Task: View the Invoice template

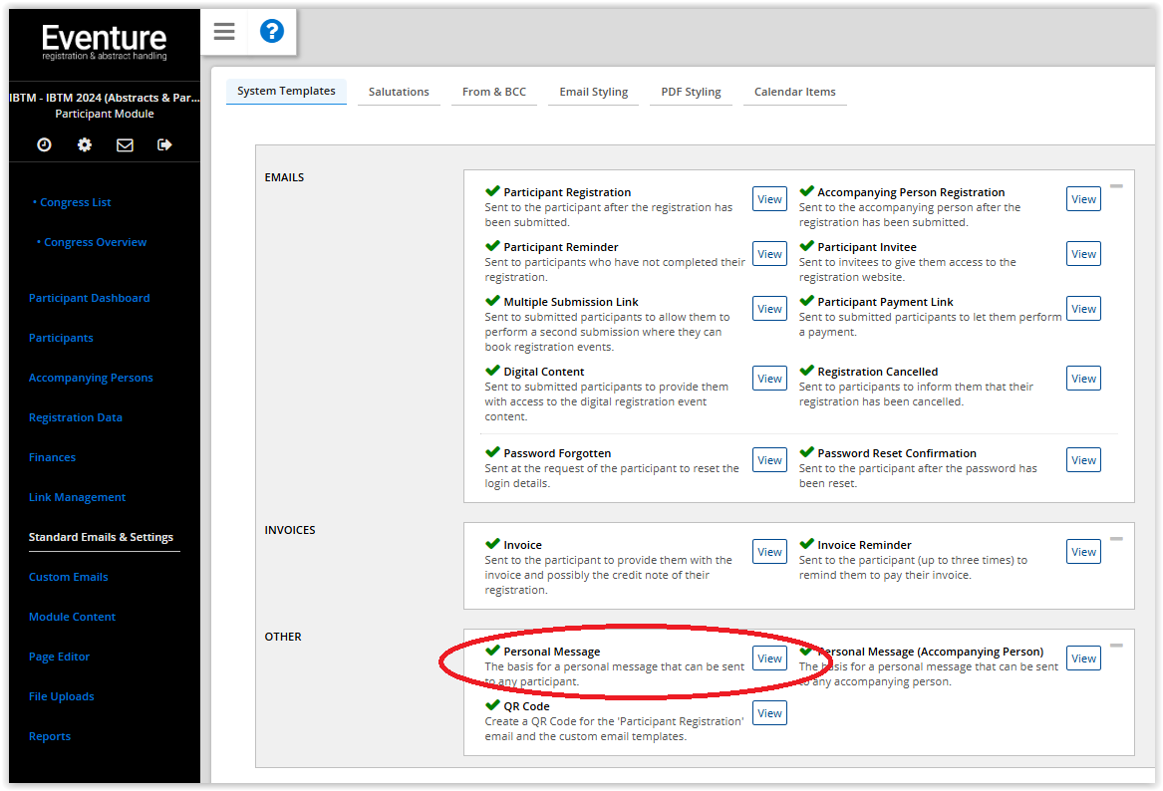Action: 770,552
